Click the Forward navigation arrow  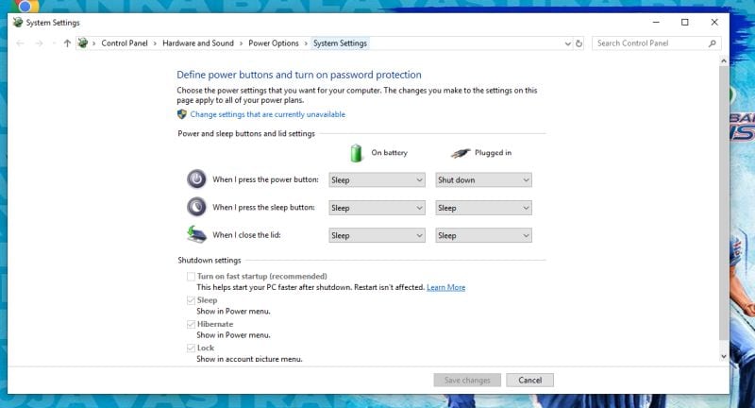39,43
